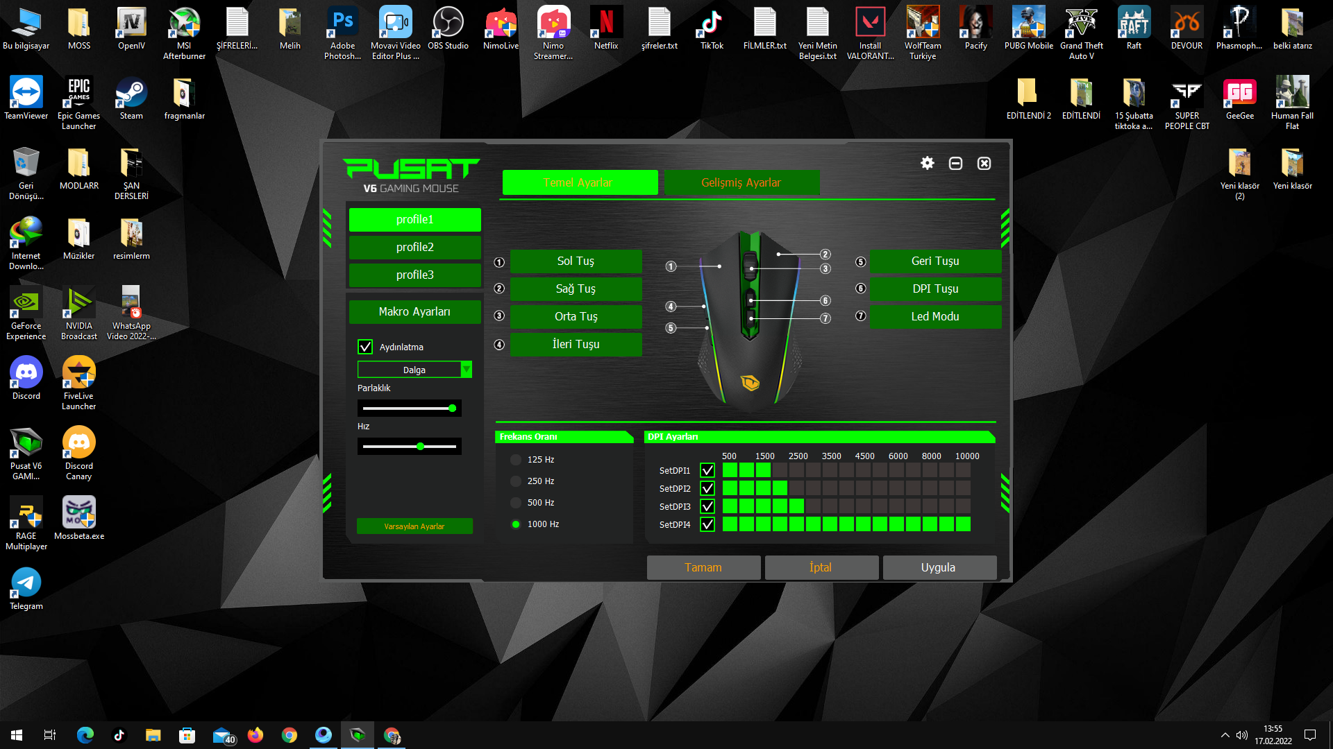The height and width of the screenshot is (749, 1333).
Task: Open the Discord desktop icon
Action: [x=26, y=379]
